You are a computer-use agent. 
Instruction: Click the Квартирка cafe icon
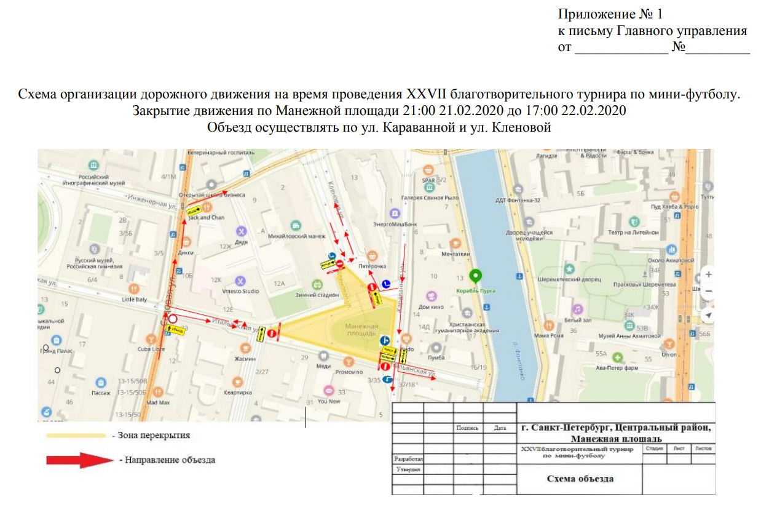[x=238, y=381]
